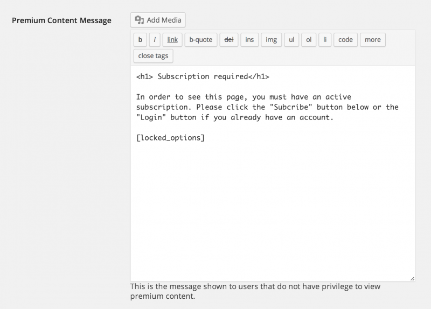Image resolution: width=431 pixels, height=309 pixels.
Task: Insert ins tag from toolbar
Action: 249,40
